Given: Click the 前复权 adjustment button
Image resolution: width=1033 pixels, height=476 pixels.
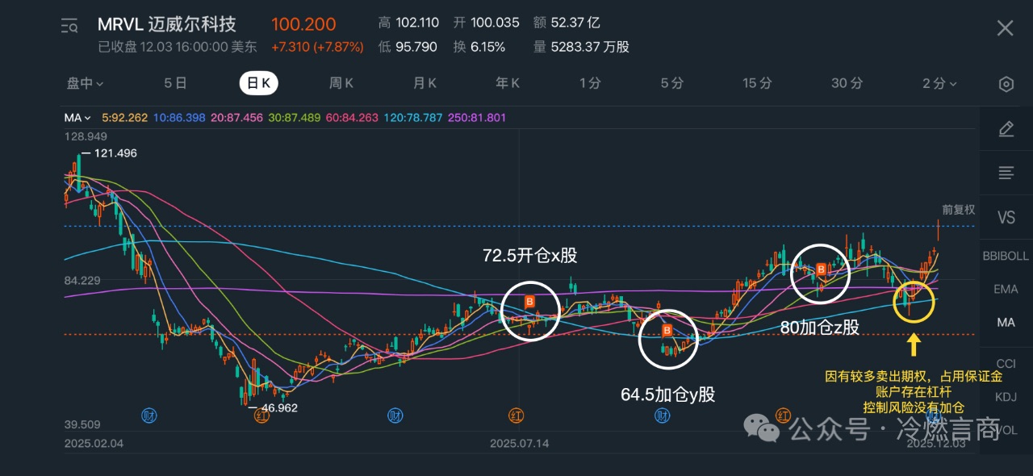Looking at the screenshot, I should pos(958,210).
